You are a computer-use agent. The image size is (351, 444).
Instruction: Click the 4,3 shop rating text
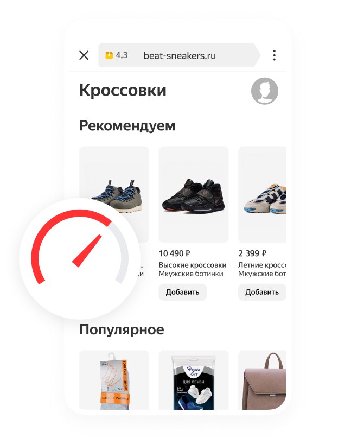pos(122,55)
